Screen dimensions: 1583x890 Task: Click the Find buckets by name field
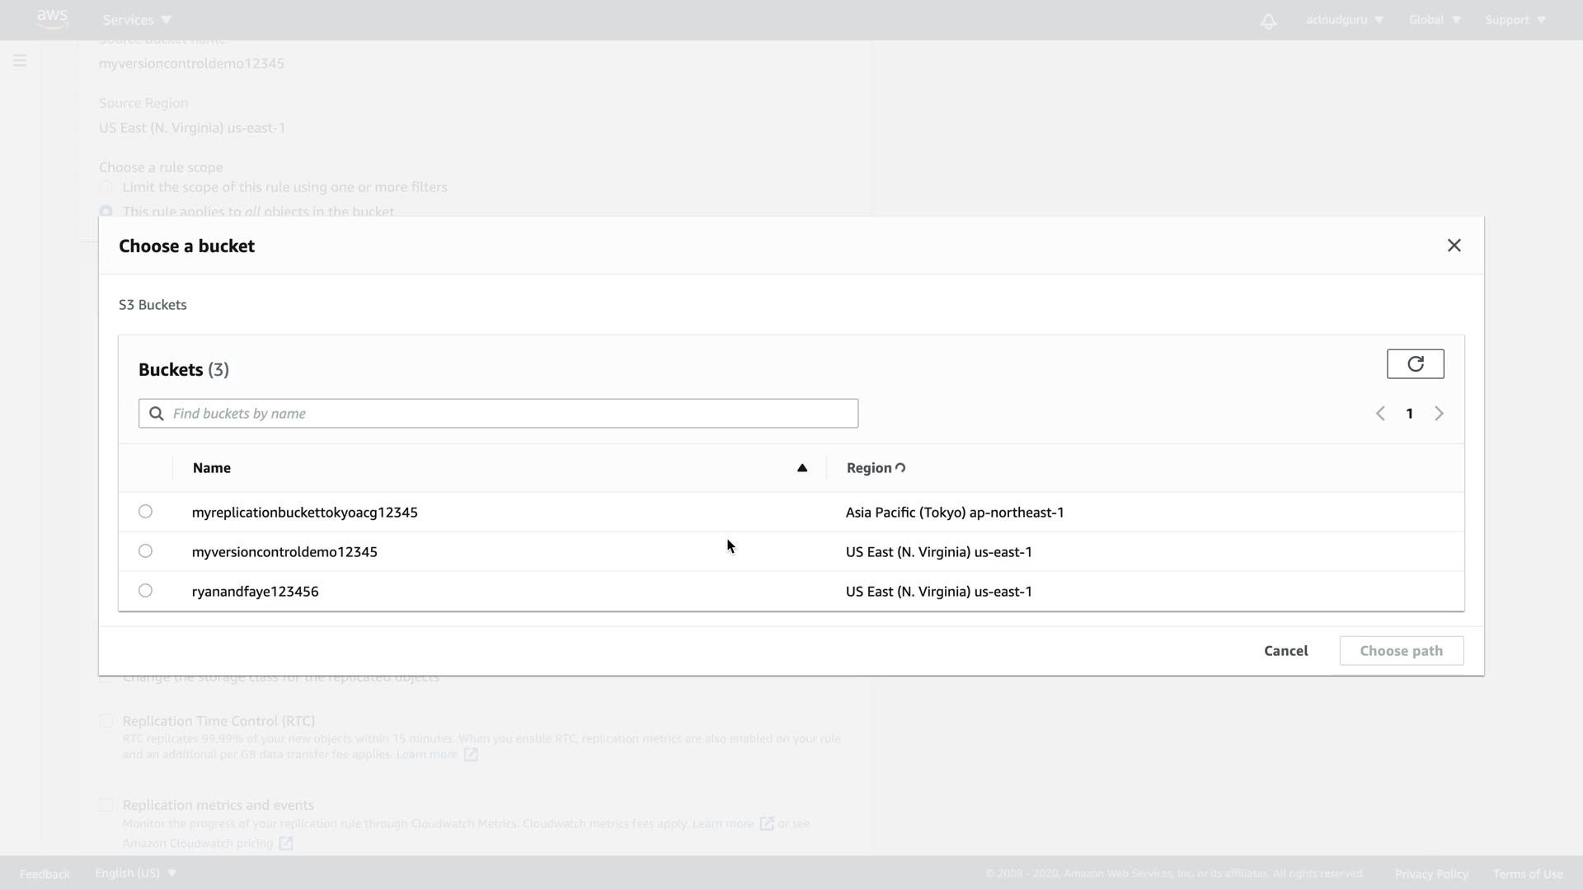coord(511,414)
